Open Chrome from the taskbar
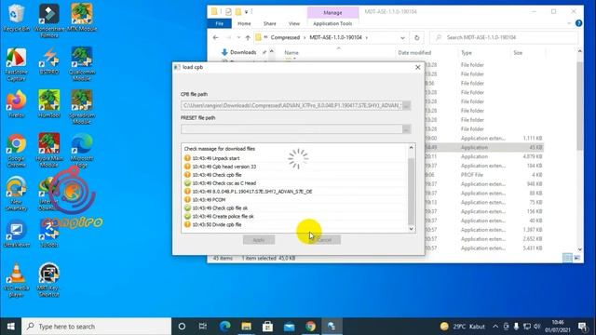 (310, 327)
